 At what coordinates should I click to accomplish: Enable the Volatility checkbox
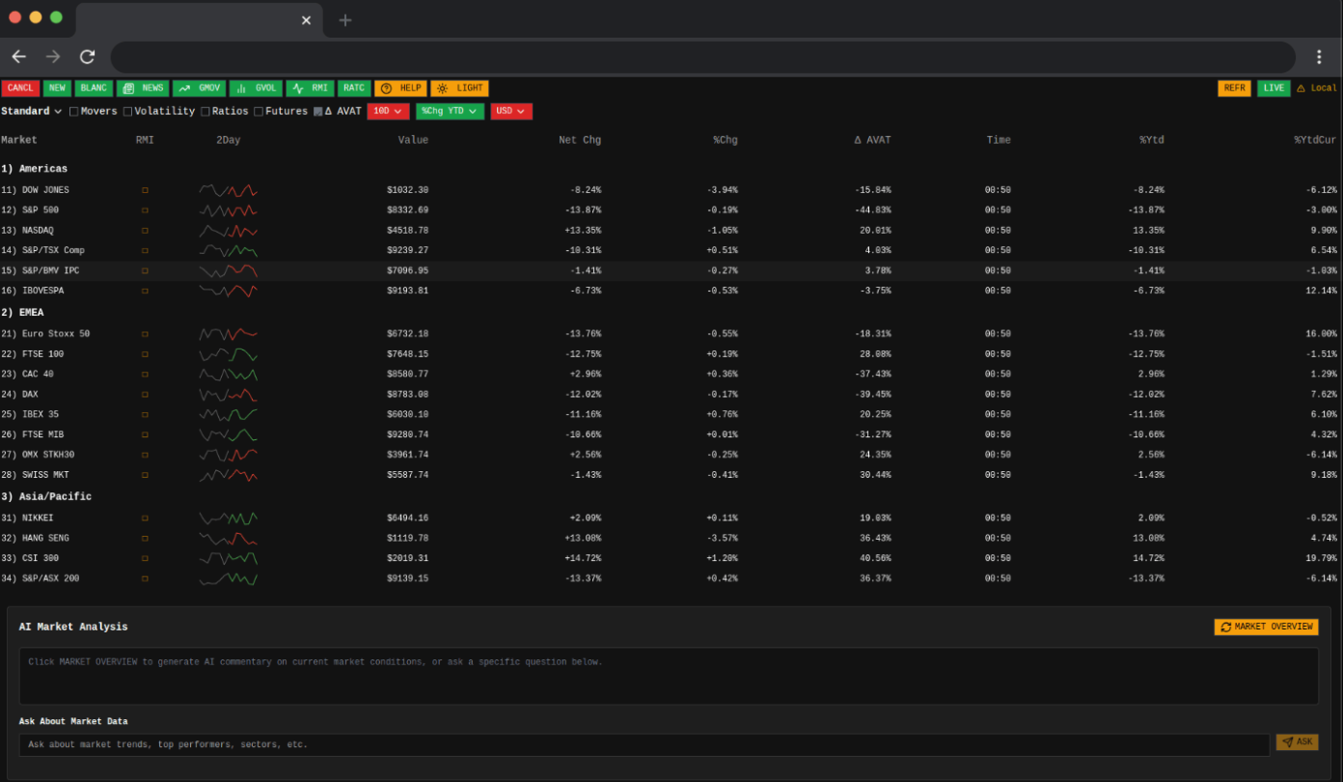click(127, 111)
